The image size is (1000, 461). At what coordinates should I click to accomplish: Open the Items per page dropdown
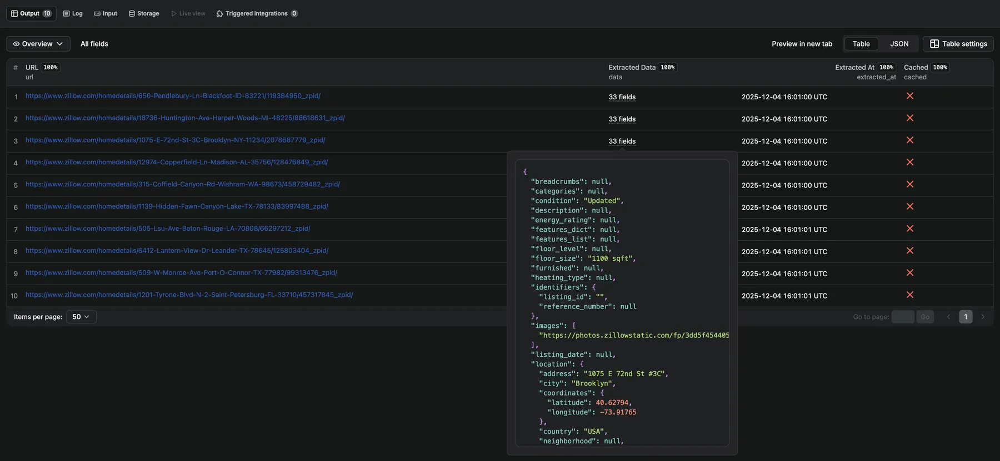81,317
